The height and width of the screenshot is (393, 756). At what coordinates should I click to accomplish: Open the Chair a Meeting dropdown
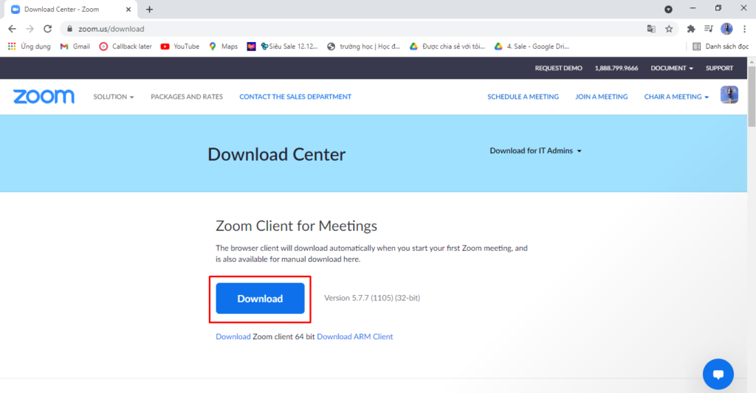click(676, 97)
